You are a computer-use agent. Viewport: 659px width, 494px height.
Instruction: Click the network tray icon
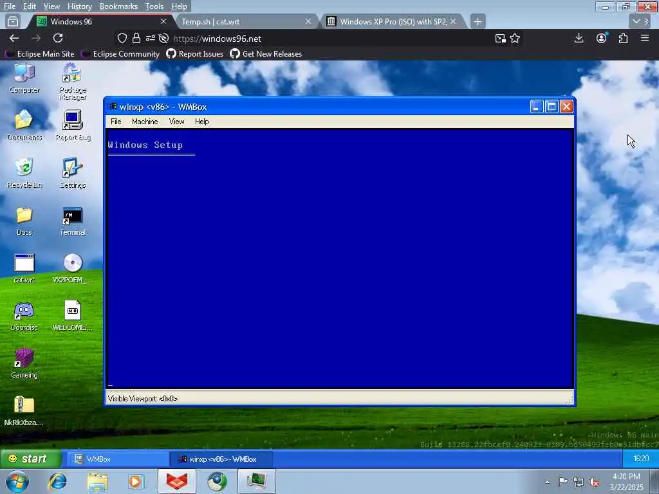pos(579,482)
